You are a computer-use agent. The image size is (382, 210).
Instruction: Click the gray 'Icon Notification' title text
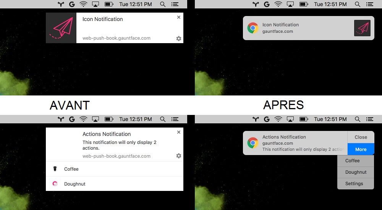(280, 24)
